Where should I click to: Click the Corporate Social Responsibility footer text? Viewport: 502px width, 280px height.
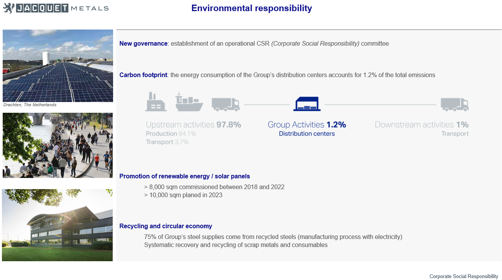point(464,277)
